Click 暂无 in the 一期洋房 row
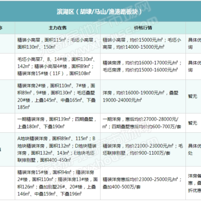201x201 pixels. 192,123
